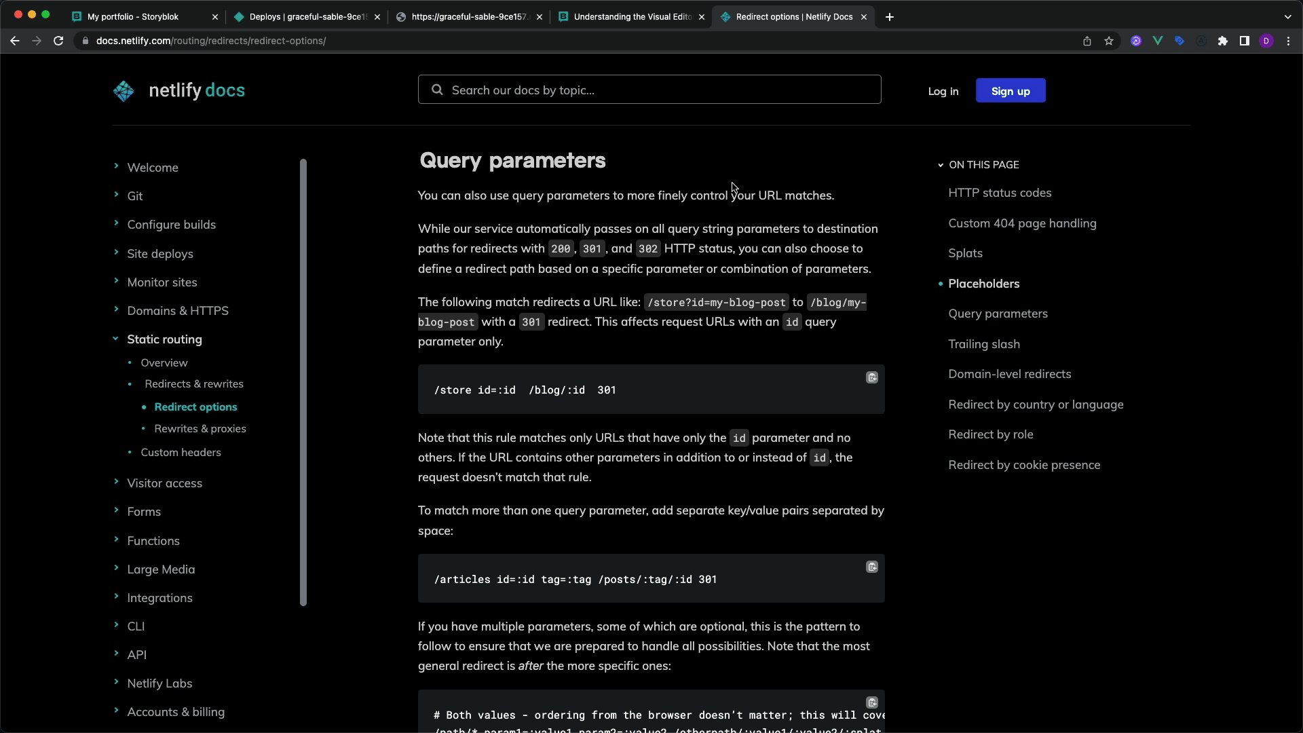Open the Netlify Labs sidebar item
This screenshot has height=733, width=1303.
pyautogui.click(x=159, y=683)
